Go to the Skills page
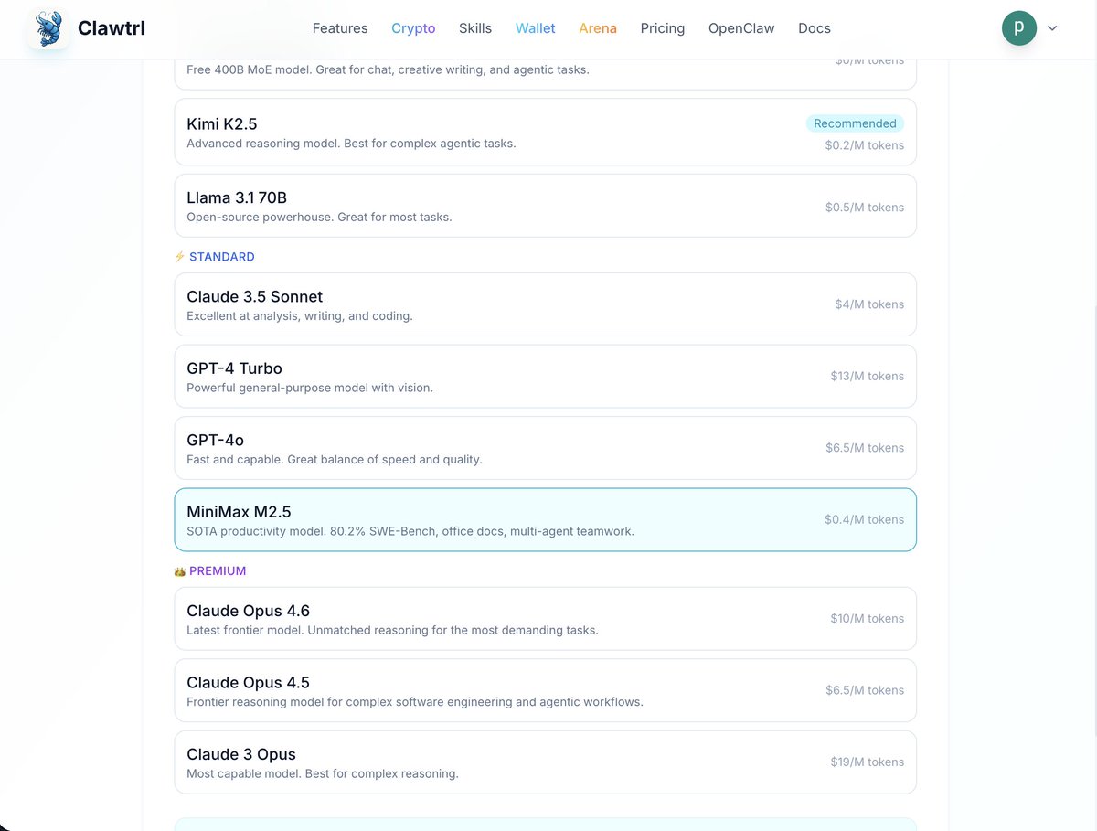 click(x=475, y=28)
